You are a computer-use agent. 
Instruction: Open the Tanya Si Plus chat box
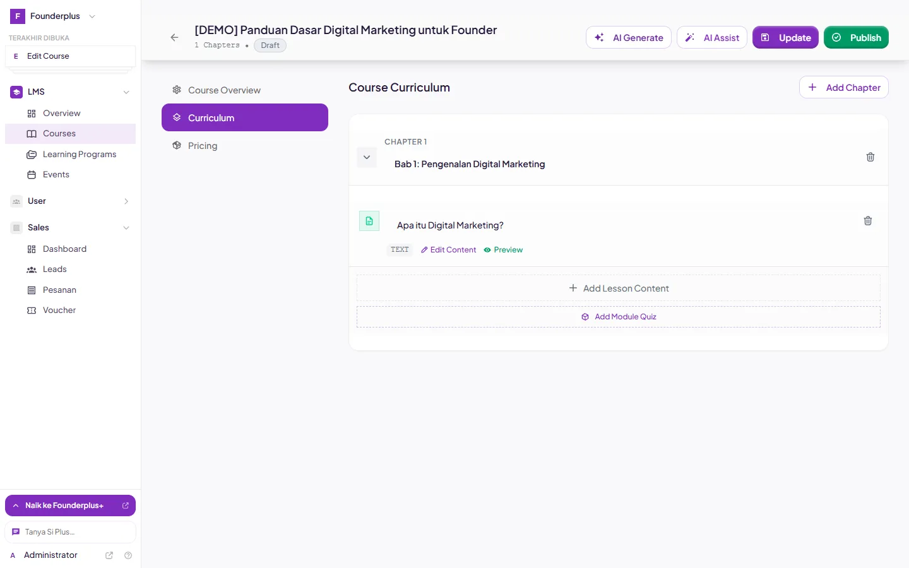70,532
